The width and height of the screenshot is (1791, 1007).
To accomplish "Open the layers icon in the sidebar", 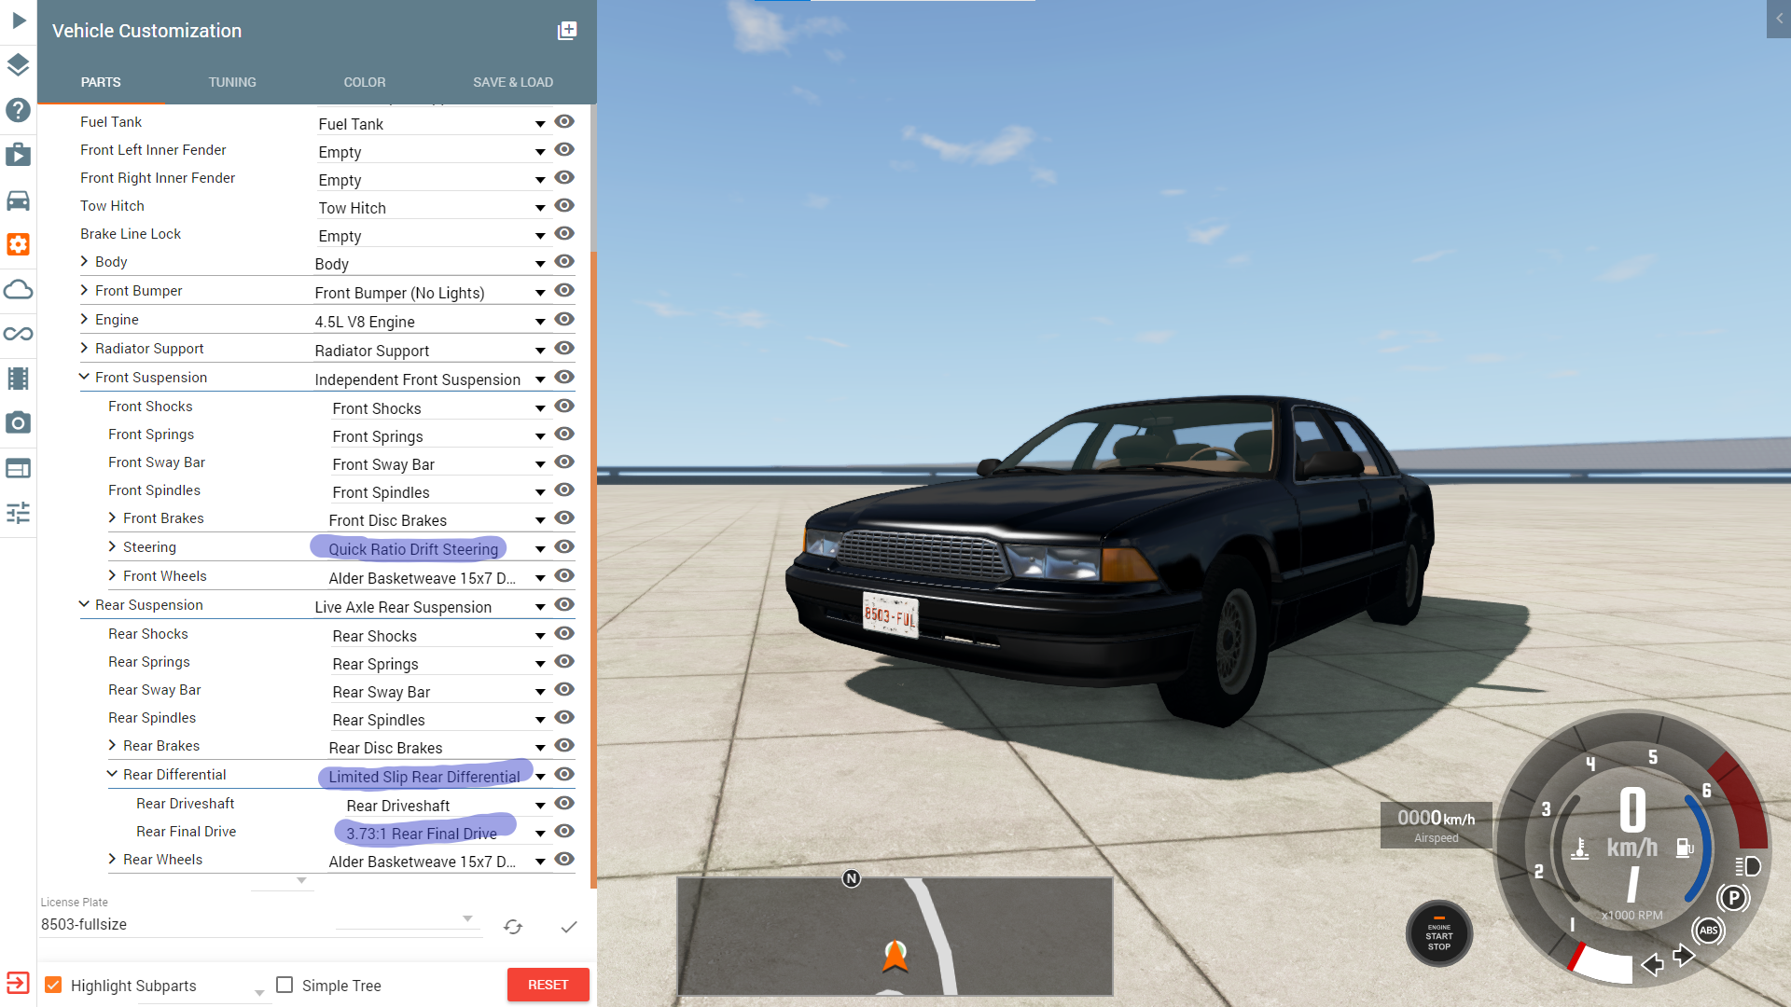I will (18, 65).
